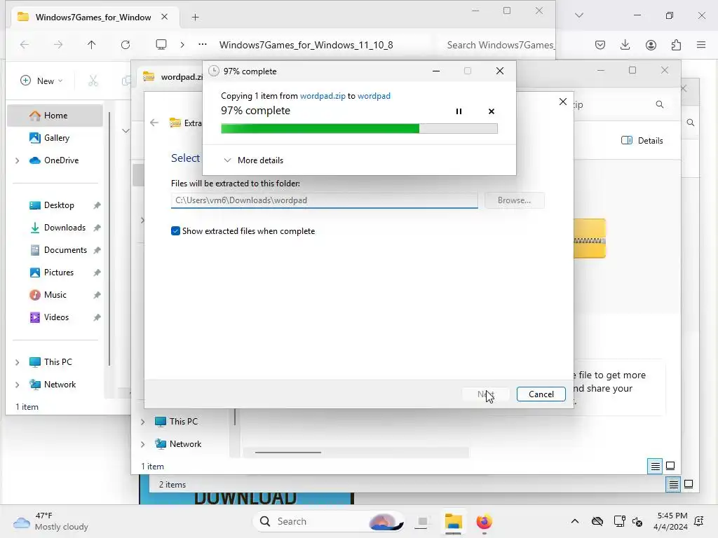Open Firefox downloads panel

pyautogui.click(x=625, y=44)
